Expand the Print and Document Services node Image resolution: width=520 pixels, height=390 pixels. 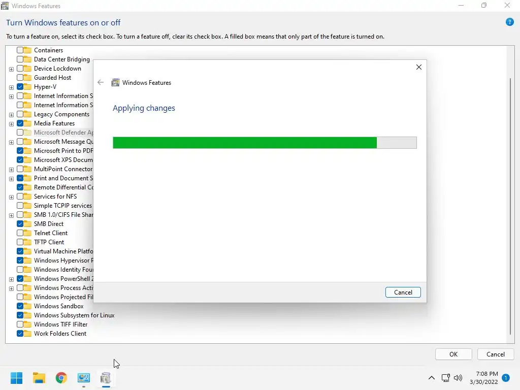pos(11,179)
